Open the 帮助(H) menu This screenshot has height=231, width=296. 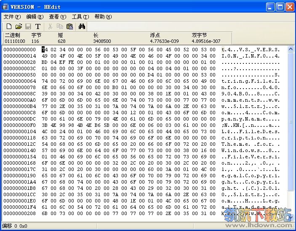(103, 17)
